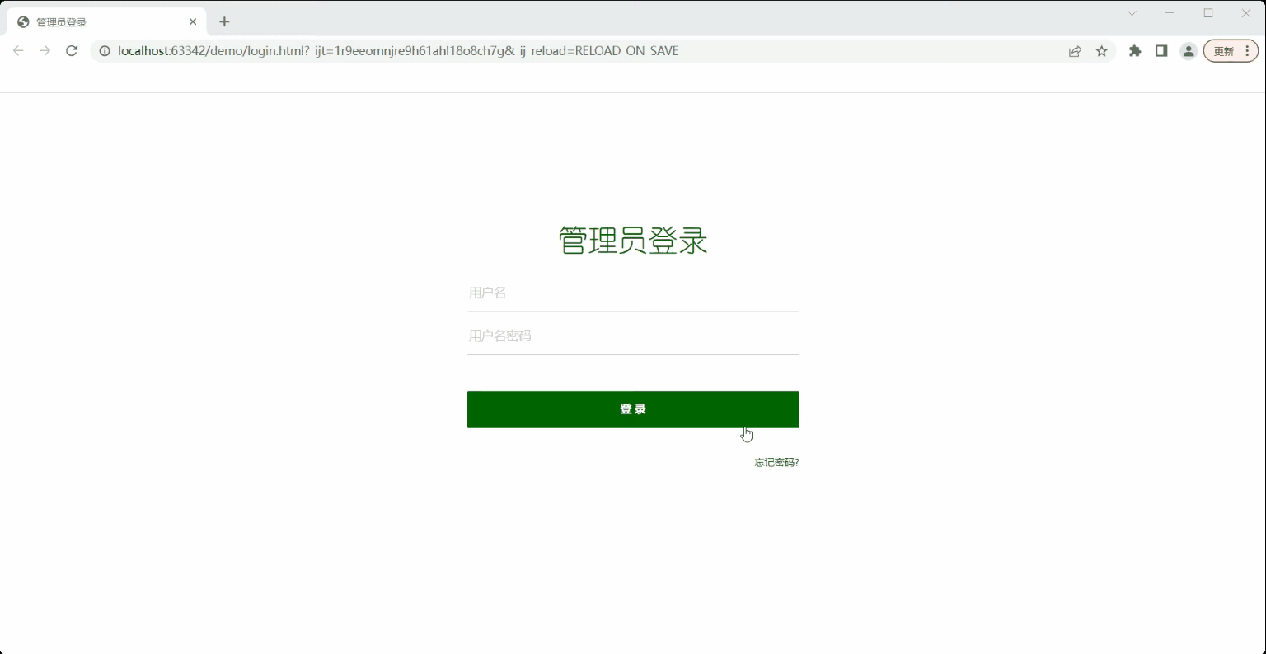
Task: Open the extensions puzzle icon
Action: point(1135,50)
